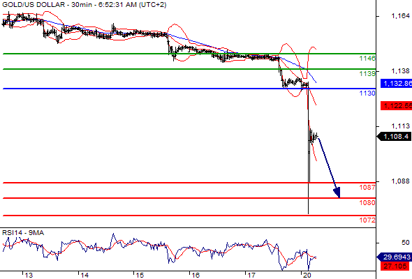The height and width of the screenshot is (279, 412).
Task: Click the RSI 50 level axis label
Action: (x=406, y=243)
